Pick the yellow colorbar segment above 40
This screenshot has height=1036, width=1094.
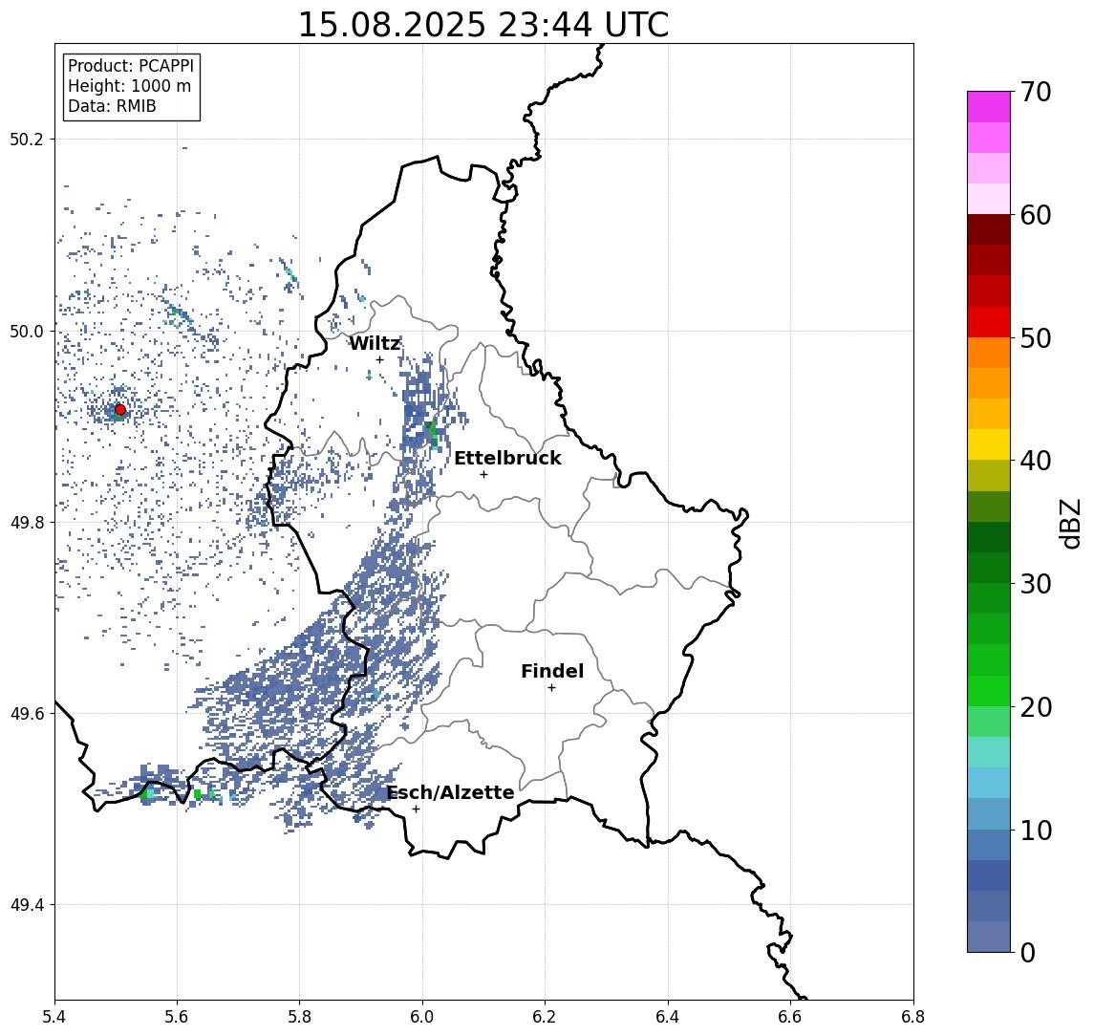pos(989,444)
